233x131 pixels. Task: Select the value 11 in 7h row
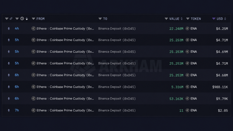coord(181,110)
